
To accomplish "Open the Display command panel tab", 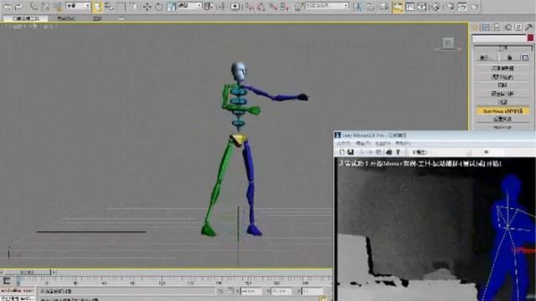I will (x=518, y=28).
